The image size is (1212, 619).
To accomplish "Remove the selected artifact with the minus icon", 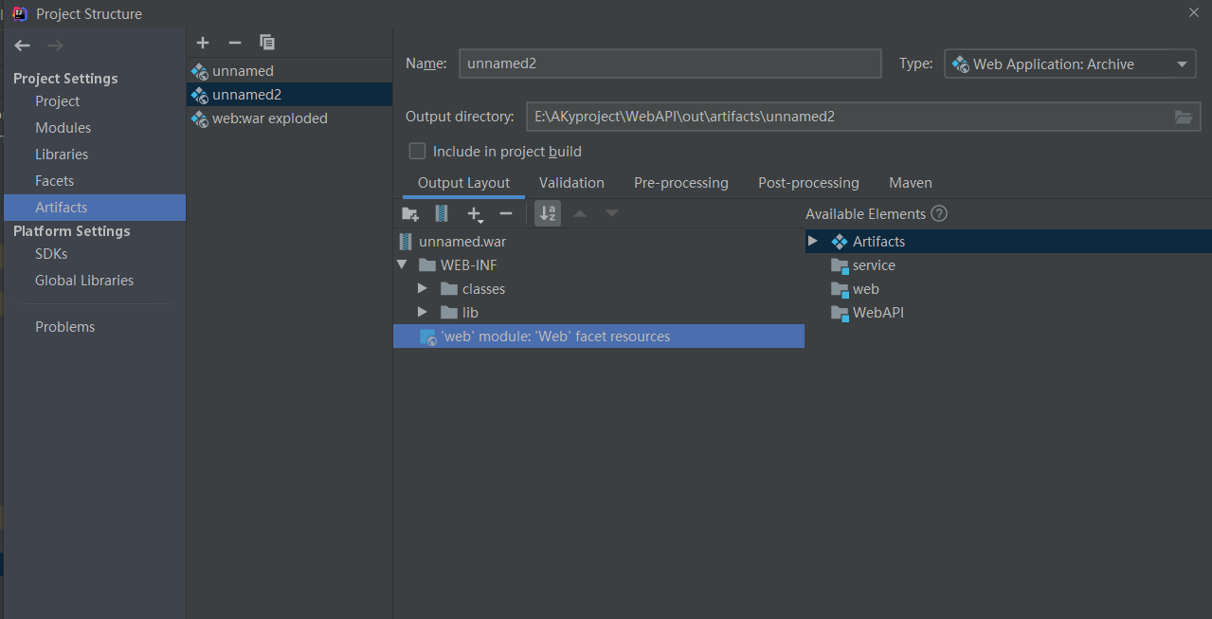I will pos(235,43).
